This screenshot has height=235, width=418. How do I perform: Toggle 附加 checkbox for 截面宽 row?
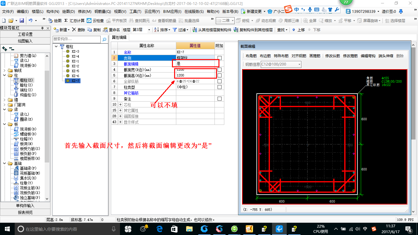(x=219, y=69)
